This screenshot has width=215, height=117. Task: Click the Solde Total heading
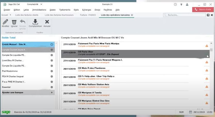click(9, 38)
